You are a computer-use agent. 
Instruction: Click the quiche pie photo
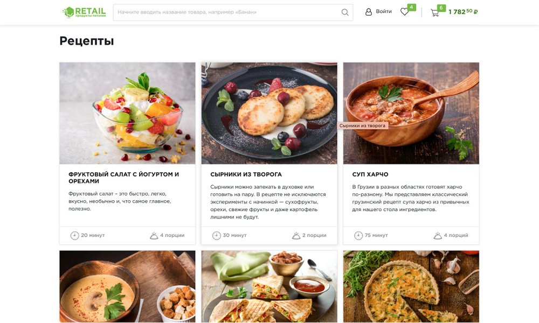click(x=411, y=286)
